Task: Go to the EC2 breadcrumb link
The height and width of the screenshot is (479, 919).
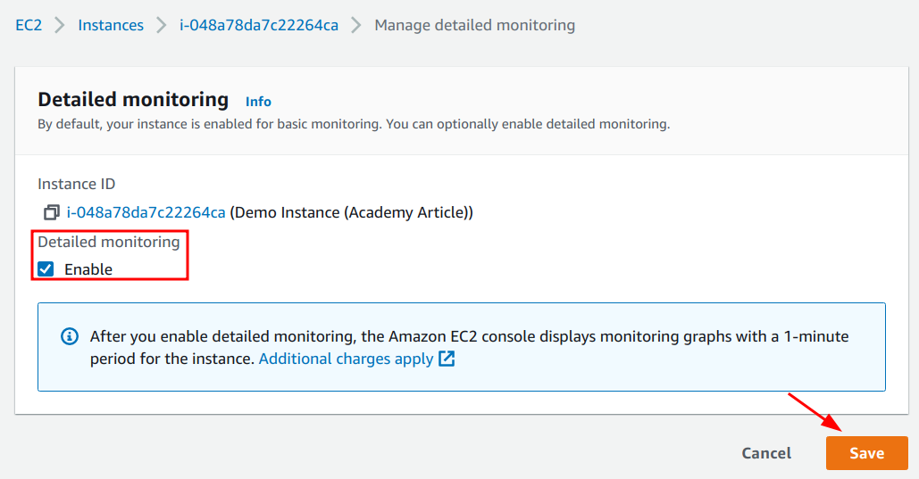Action: click(x=29, y=25)
